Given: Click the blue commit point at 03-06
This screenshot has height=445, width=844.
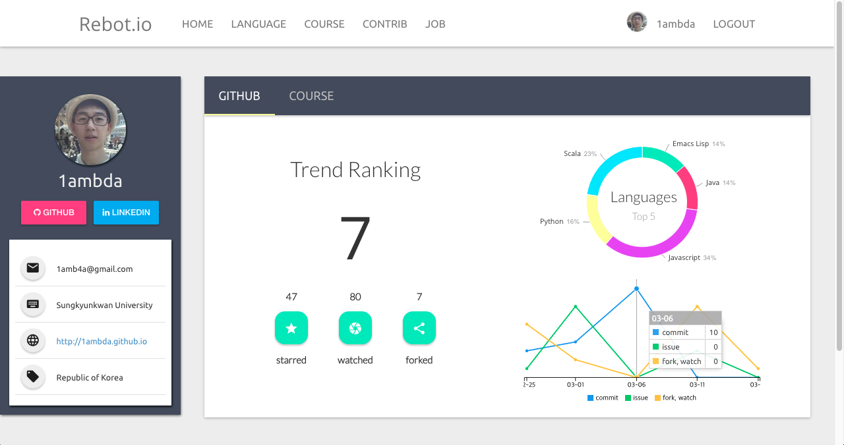Looking at the screenshot, I should (636, 288).
